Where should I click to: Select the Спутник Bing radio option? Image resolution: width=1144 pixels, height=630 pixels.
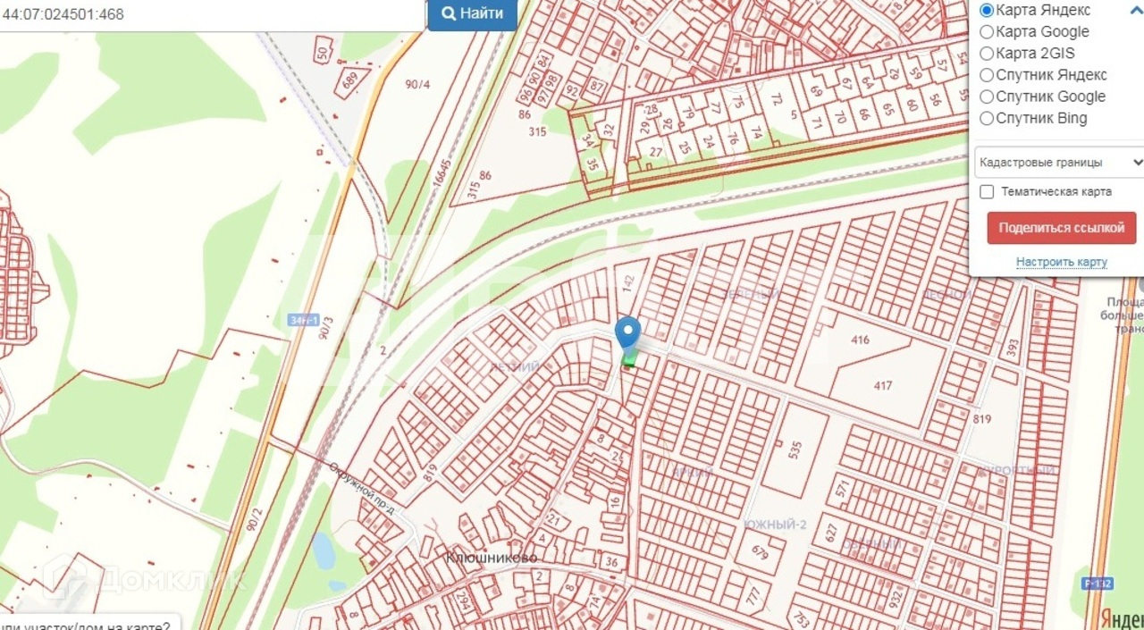click(x=987, y=118)
